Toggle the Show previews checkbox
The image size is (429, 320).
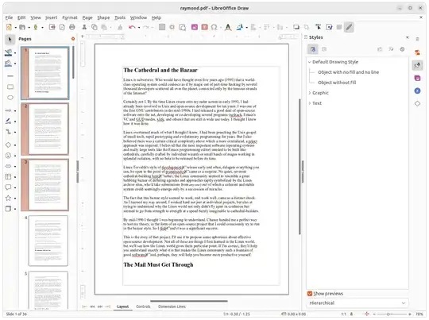pyautogui.click(x=310, y=294)
